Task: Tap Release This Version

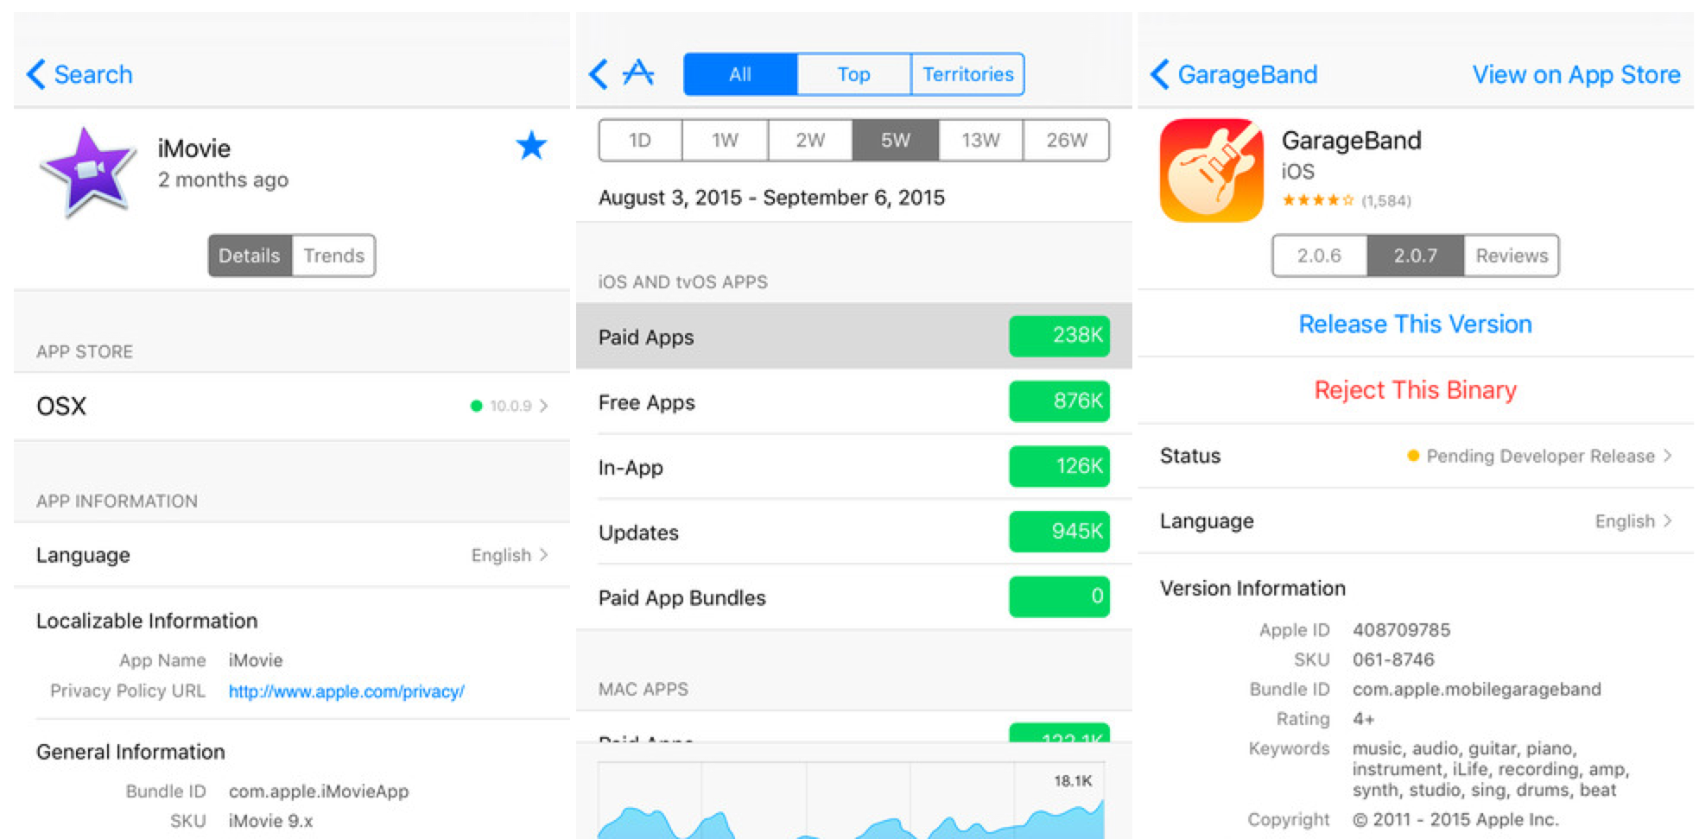Action: (1414, 324)
